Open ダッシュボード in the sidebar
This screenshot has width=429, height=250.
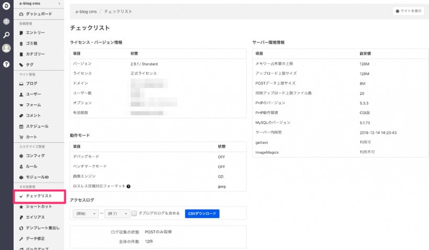point(38,13)
